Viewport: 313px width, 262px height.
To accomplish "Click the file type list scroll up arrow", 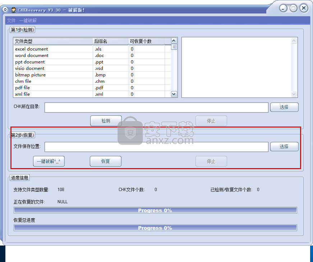I will click(x=174, y=41).
